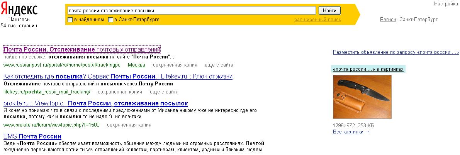
Task: Click 'Разместить объявление по запросу' link
Action: point(396,53)
